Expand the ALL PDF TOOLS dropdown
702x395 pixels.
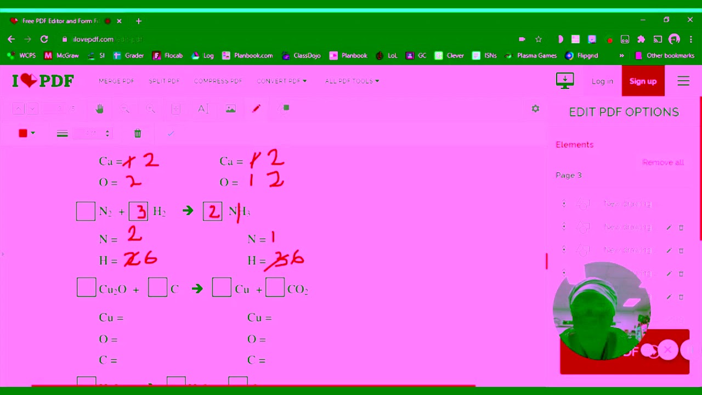[x=352, y=81]
